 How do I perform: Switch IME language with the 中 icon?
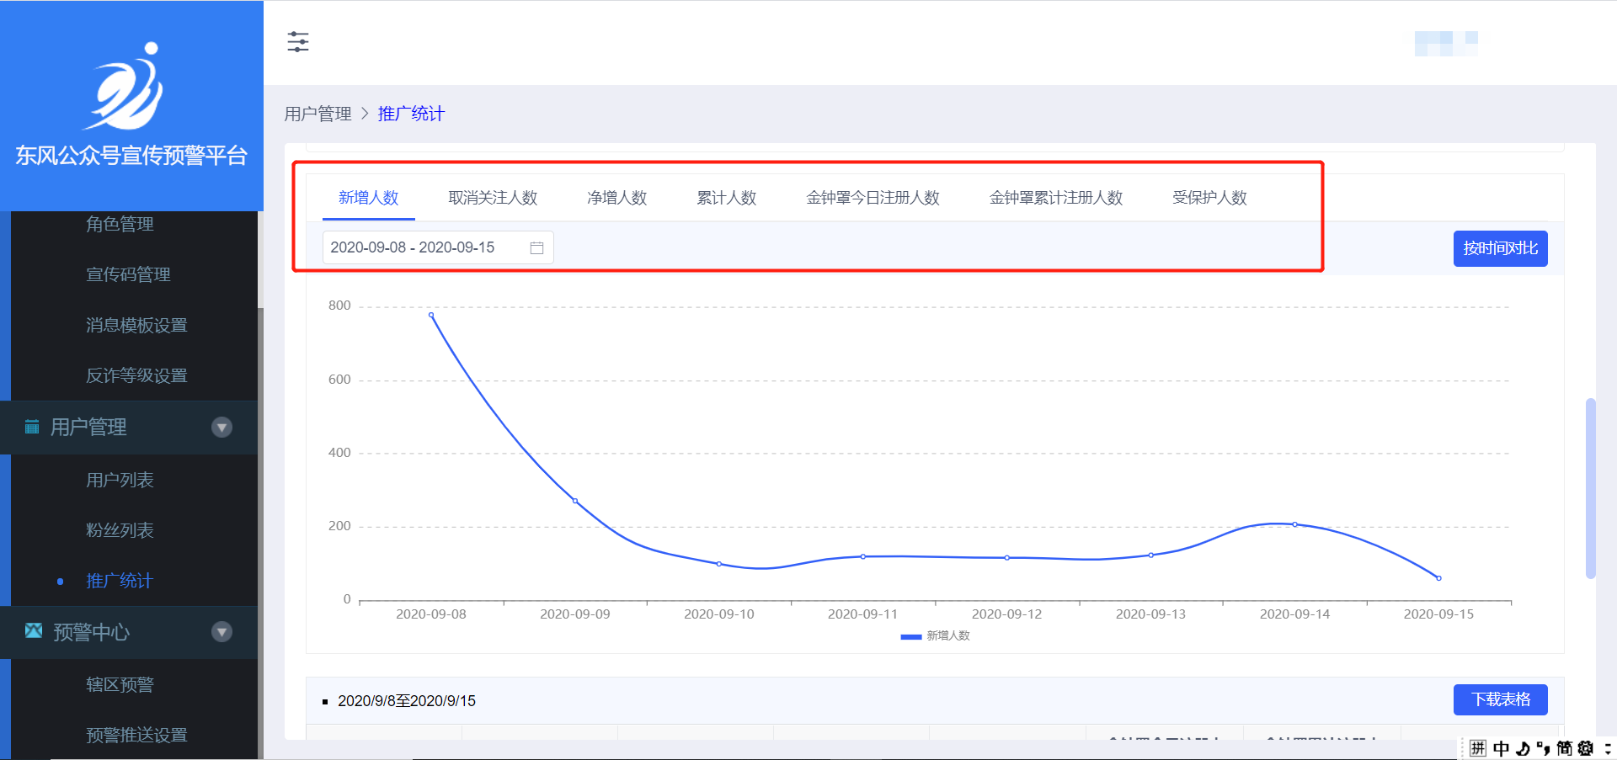(x=1501, y=748)
